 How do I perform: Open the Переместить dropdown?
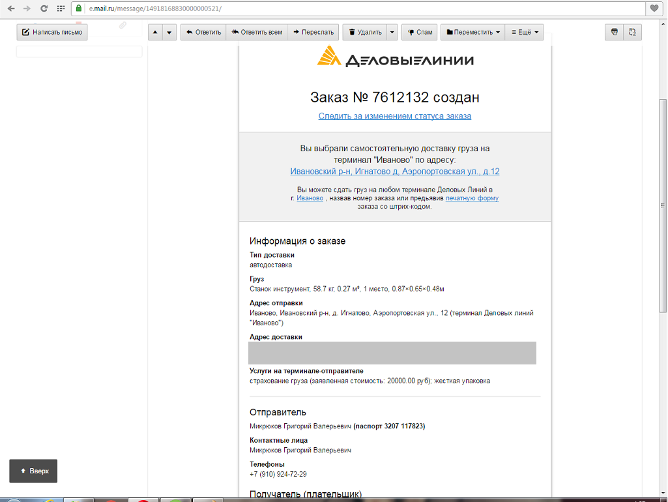click(473, 32)
